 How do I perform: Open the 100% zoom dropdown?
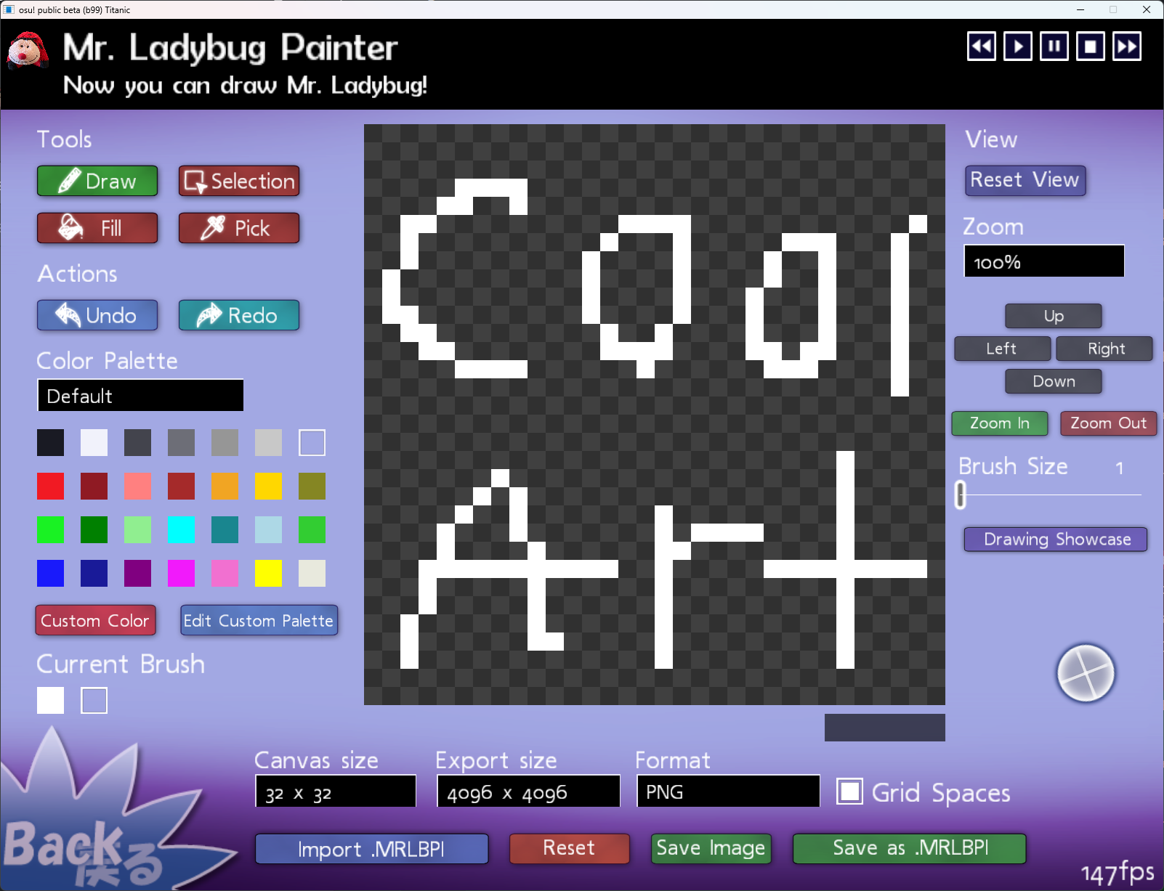tap(1043, 261)
